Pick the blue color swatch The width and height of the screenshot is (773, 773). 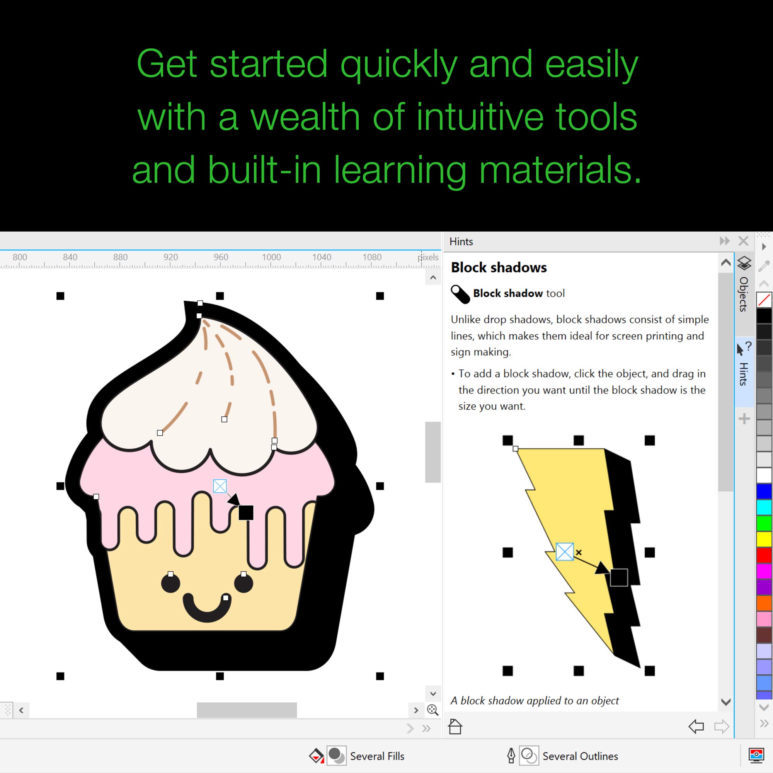764,491
